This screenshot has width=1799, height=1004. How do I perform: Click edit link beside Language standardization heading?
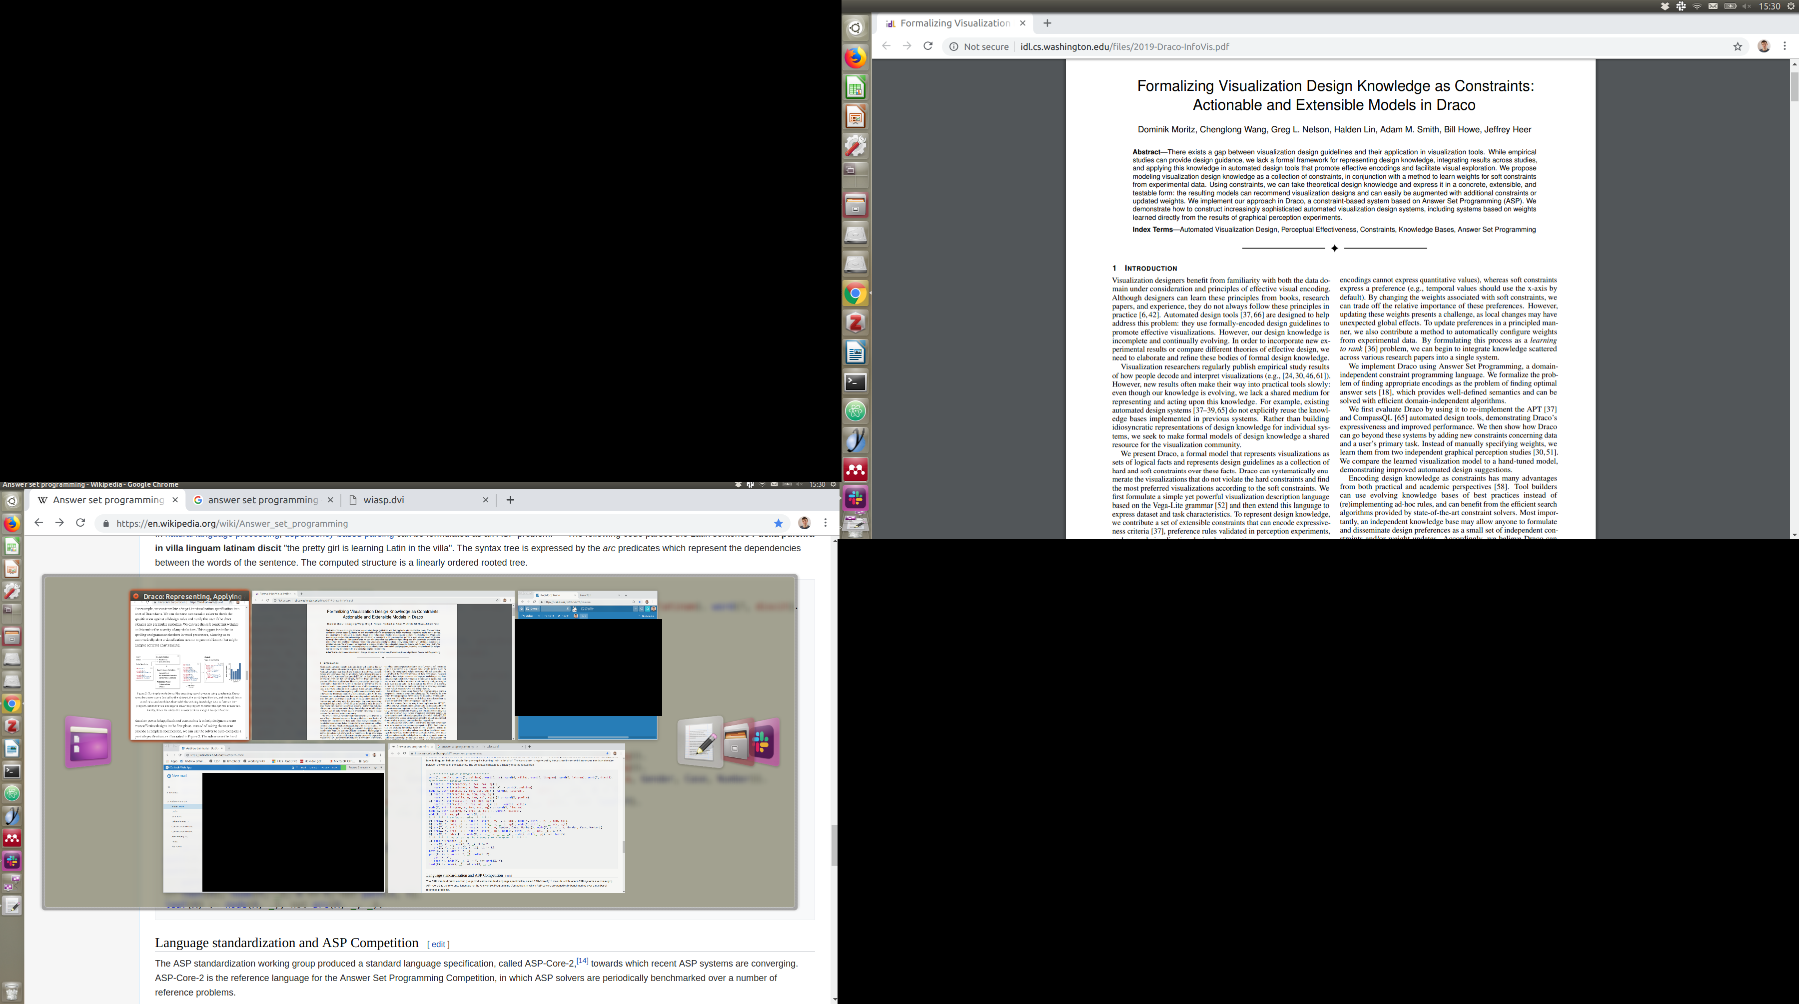(x=438, y=944)
